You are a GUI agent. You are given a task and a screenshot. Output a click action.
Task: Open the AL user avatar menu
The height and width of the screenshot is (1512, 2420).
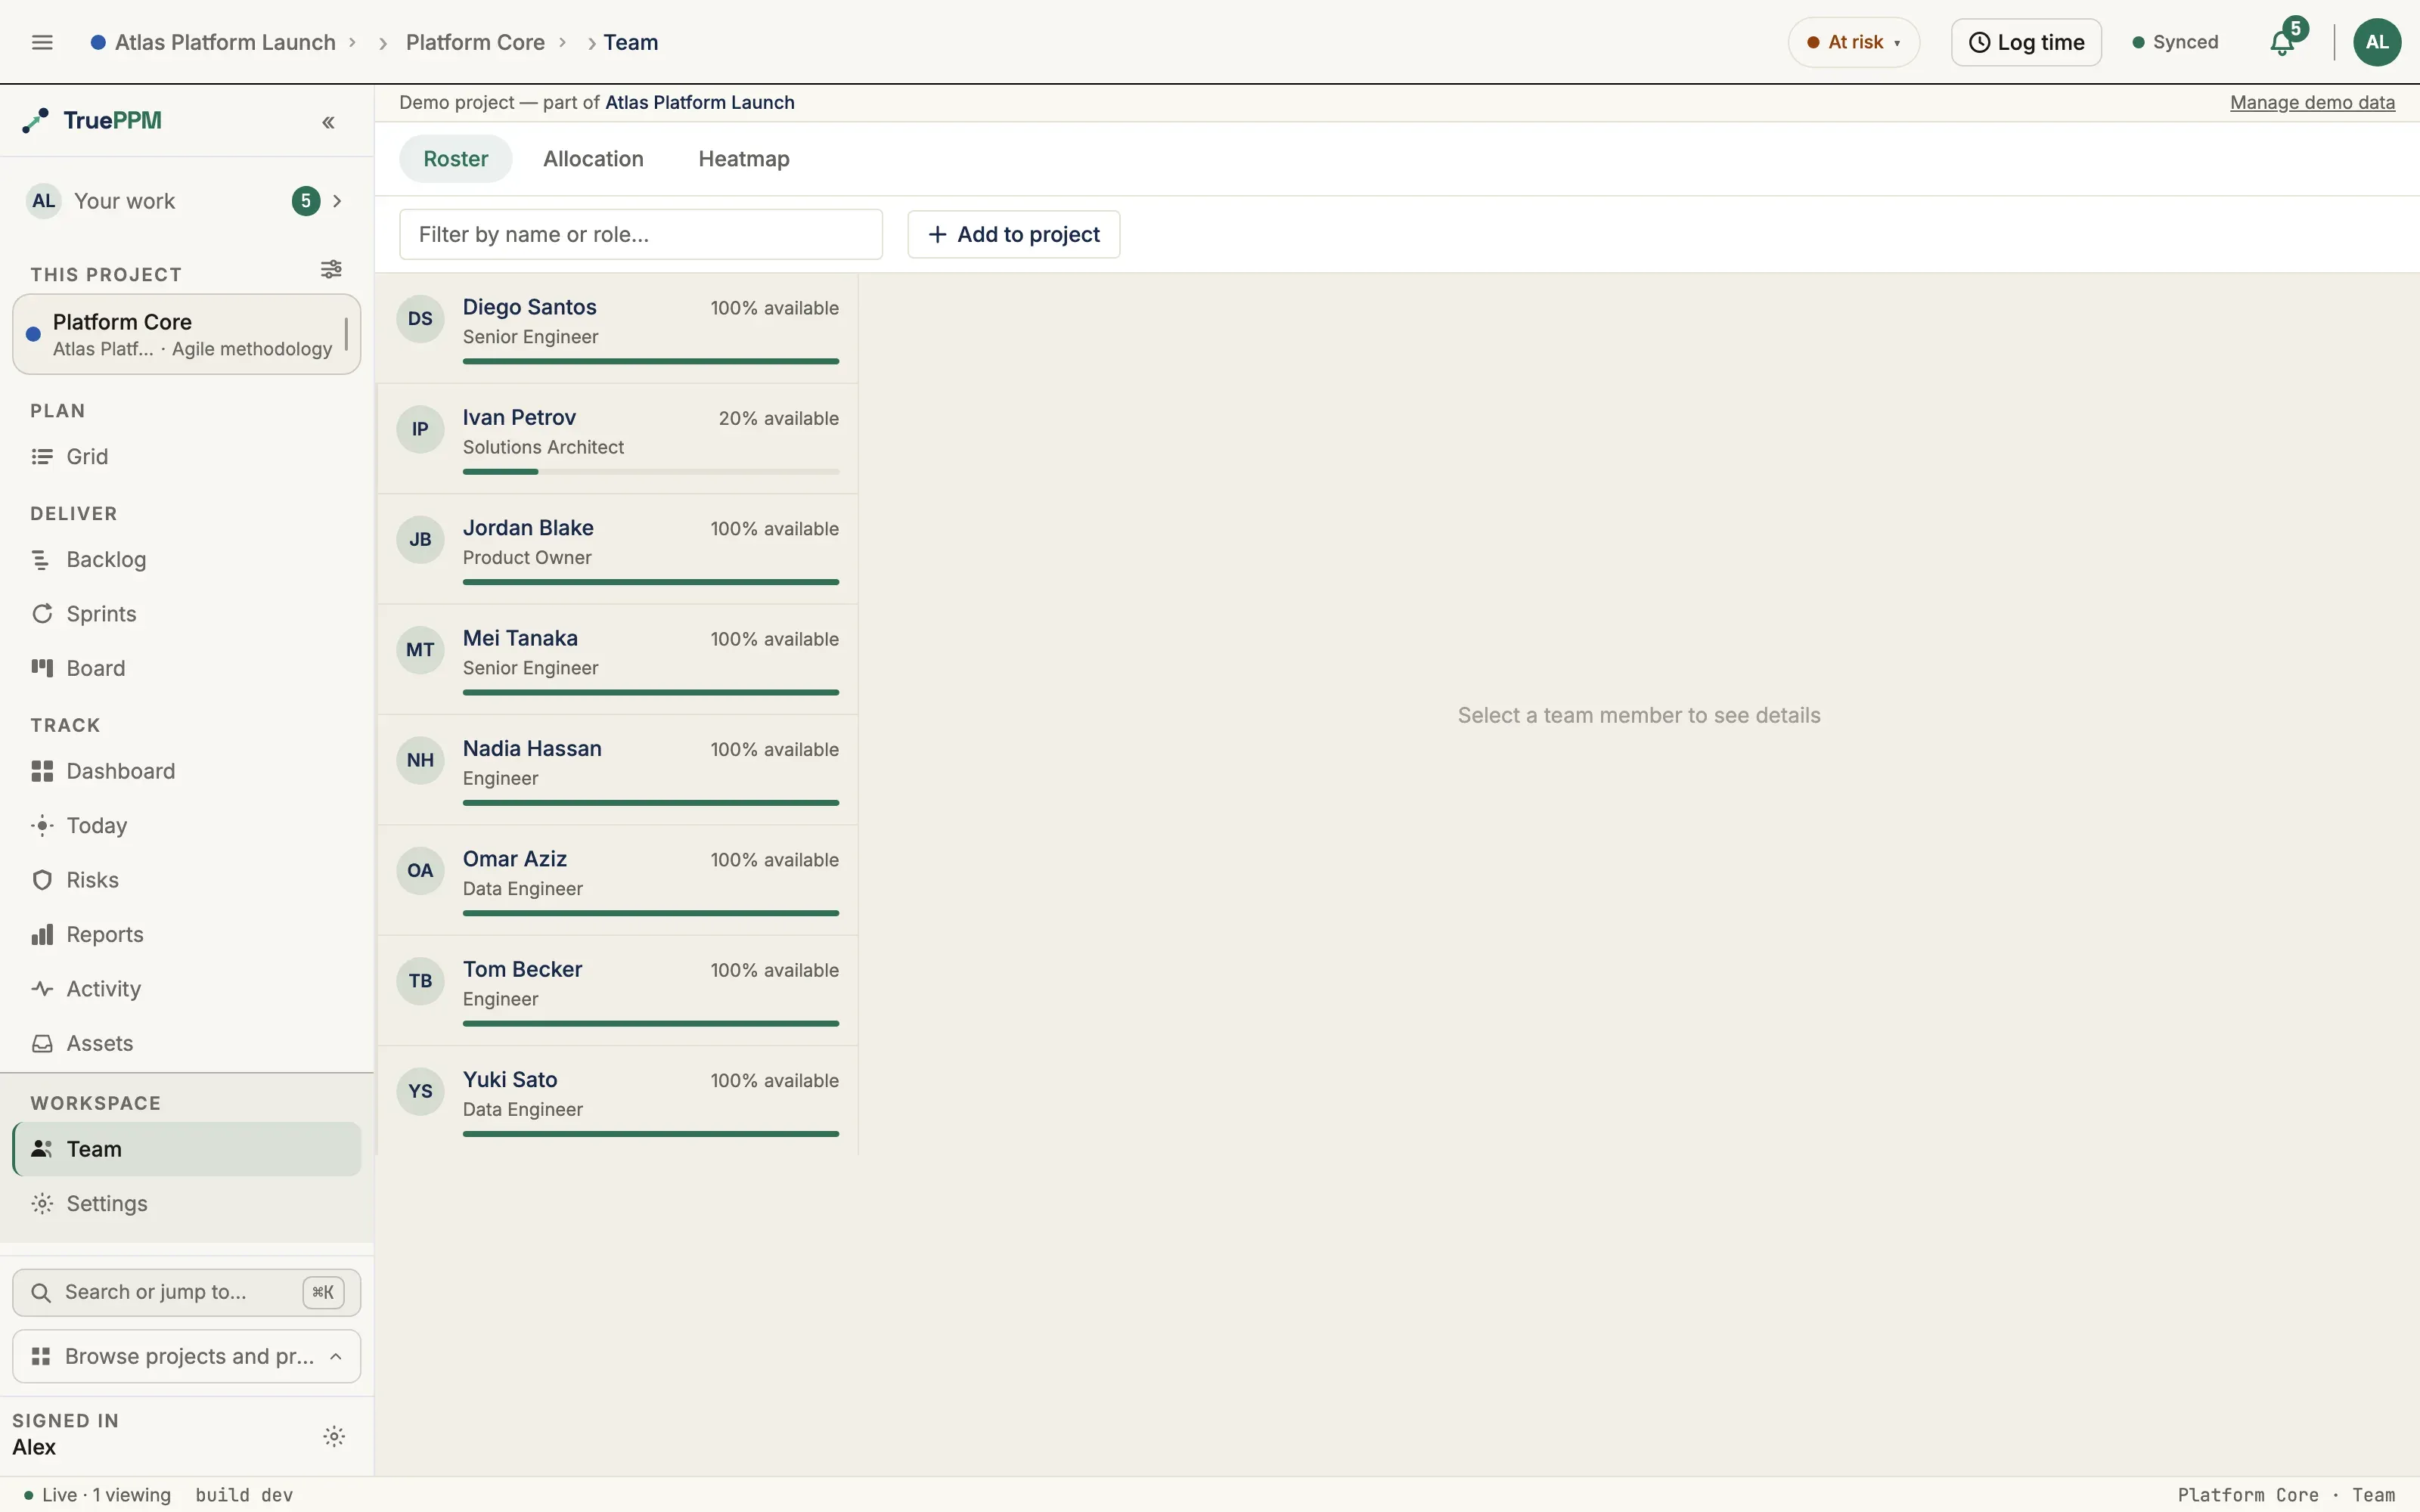point(2377,42)
